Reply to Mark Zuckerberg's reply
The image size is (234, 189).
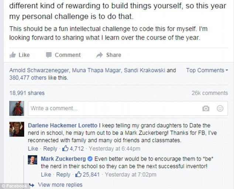63,174
